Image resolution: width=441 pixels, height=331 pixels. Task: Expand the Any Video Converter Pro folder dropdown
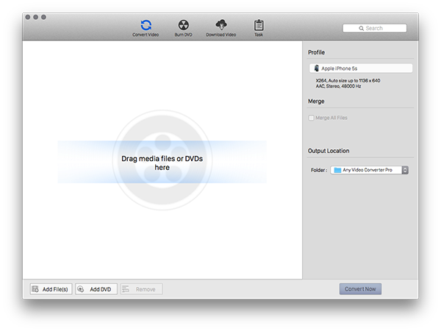tap(369, 170)
